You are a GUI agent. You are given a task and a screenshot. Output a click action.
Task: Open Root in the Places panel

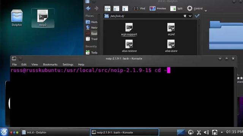pos(92,33)
